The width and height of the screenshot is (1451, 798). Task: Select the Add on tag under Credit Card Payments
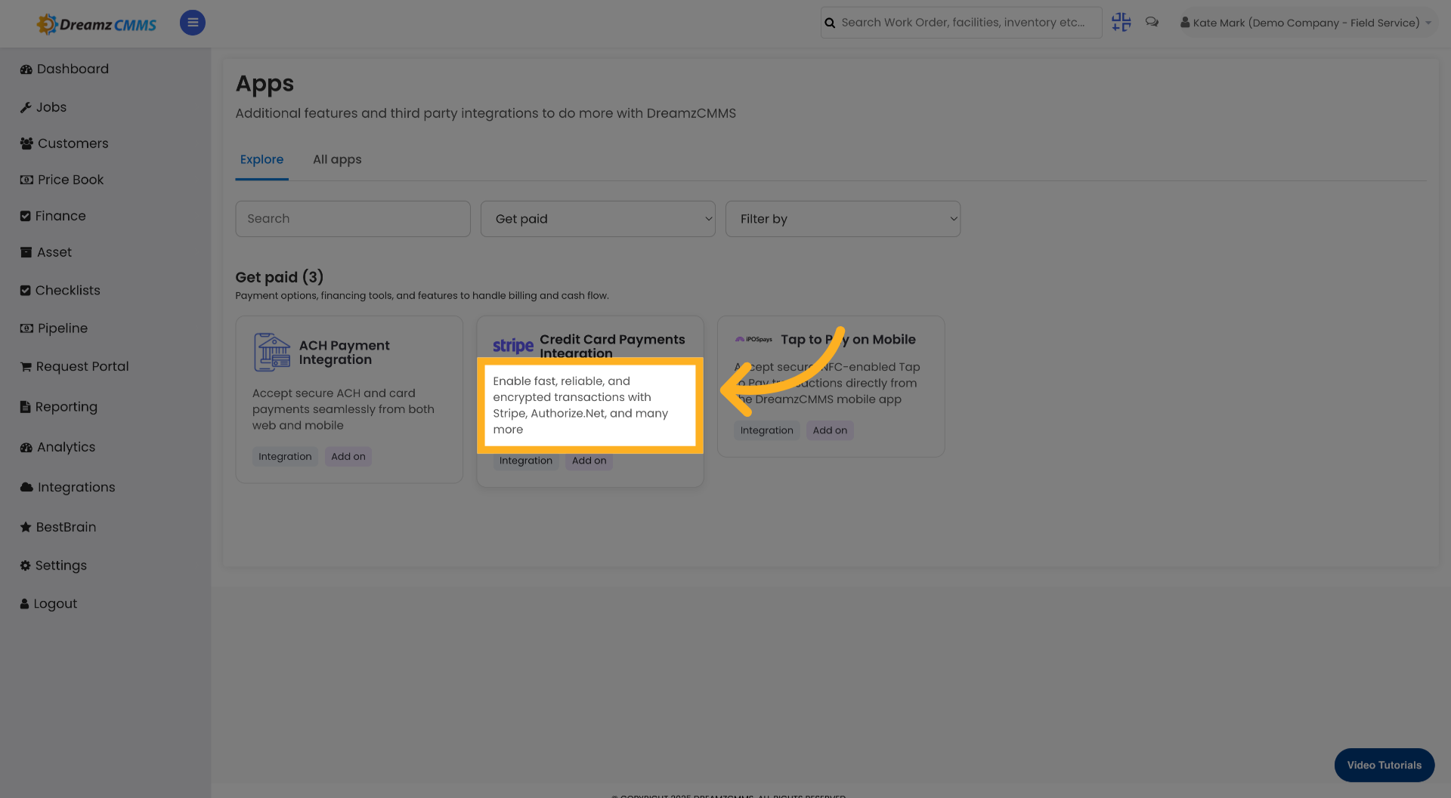[x=589, y=461]
